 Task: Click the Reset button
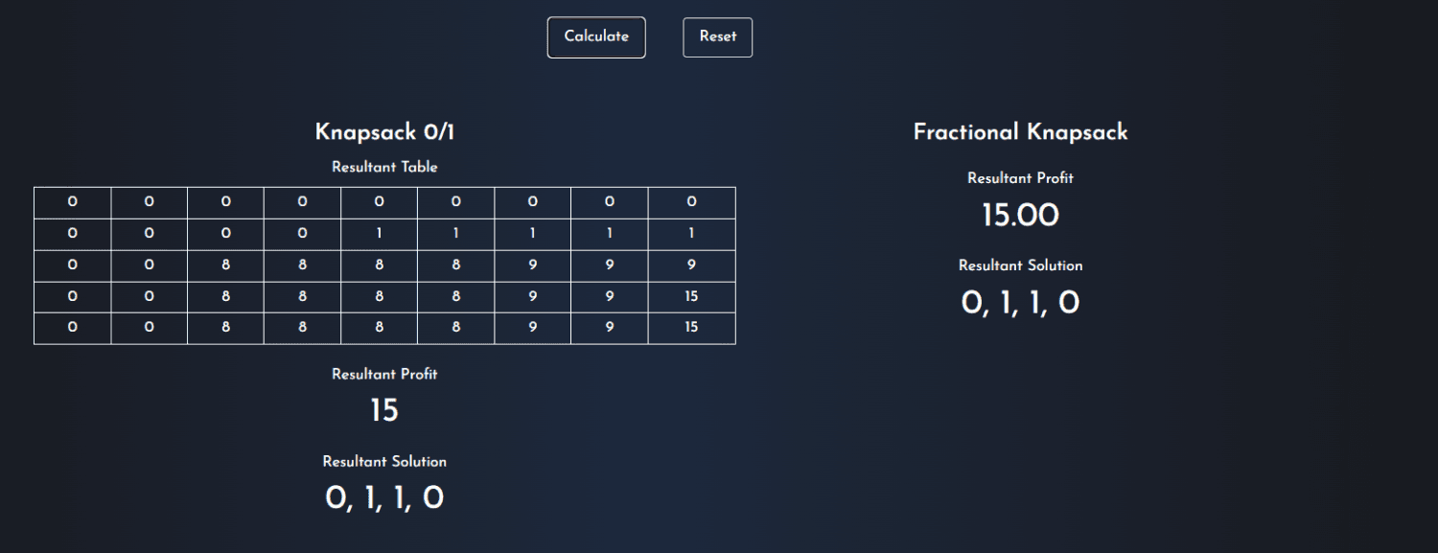(x=717, y=37)
